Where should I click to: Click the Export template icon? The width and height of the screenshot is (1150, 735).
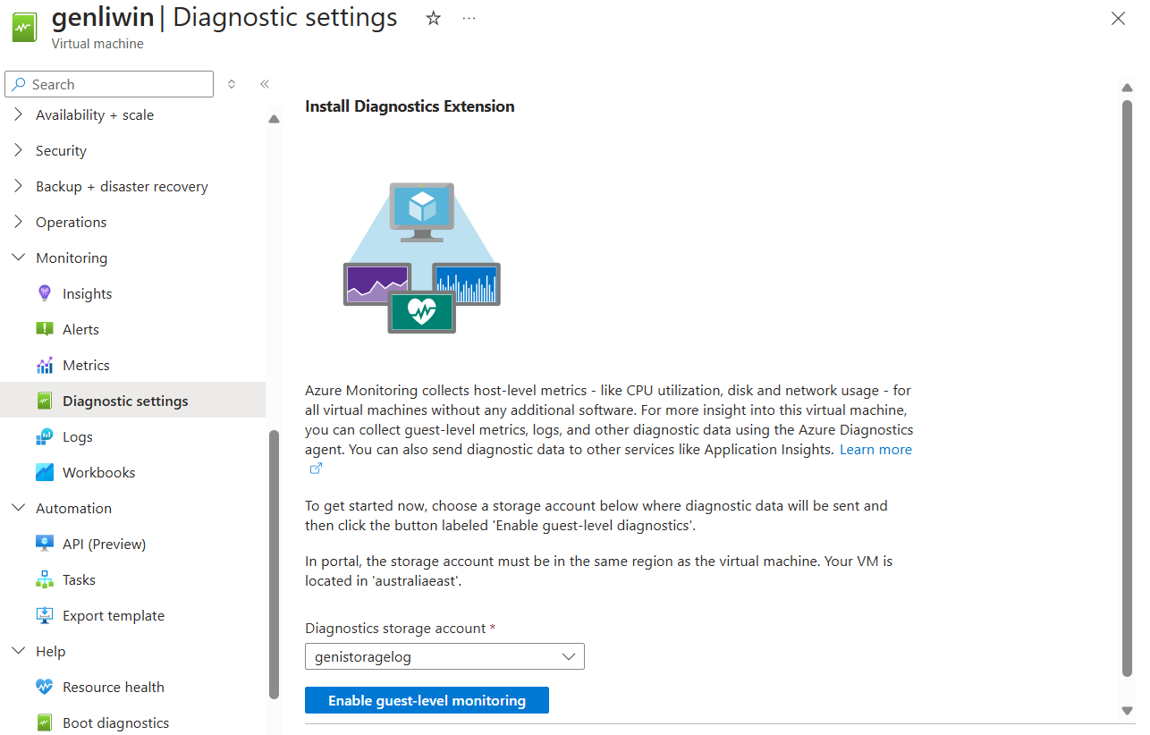[x=45, y=615]
